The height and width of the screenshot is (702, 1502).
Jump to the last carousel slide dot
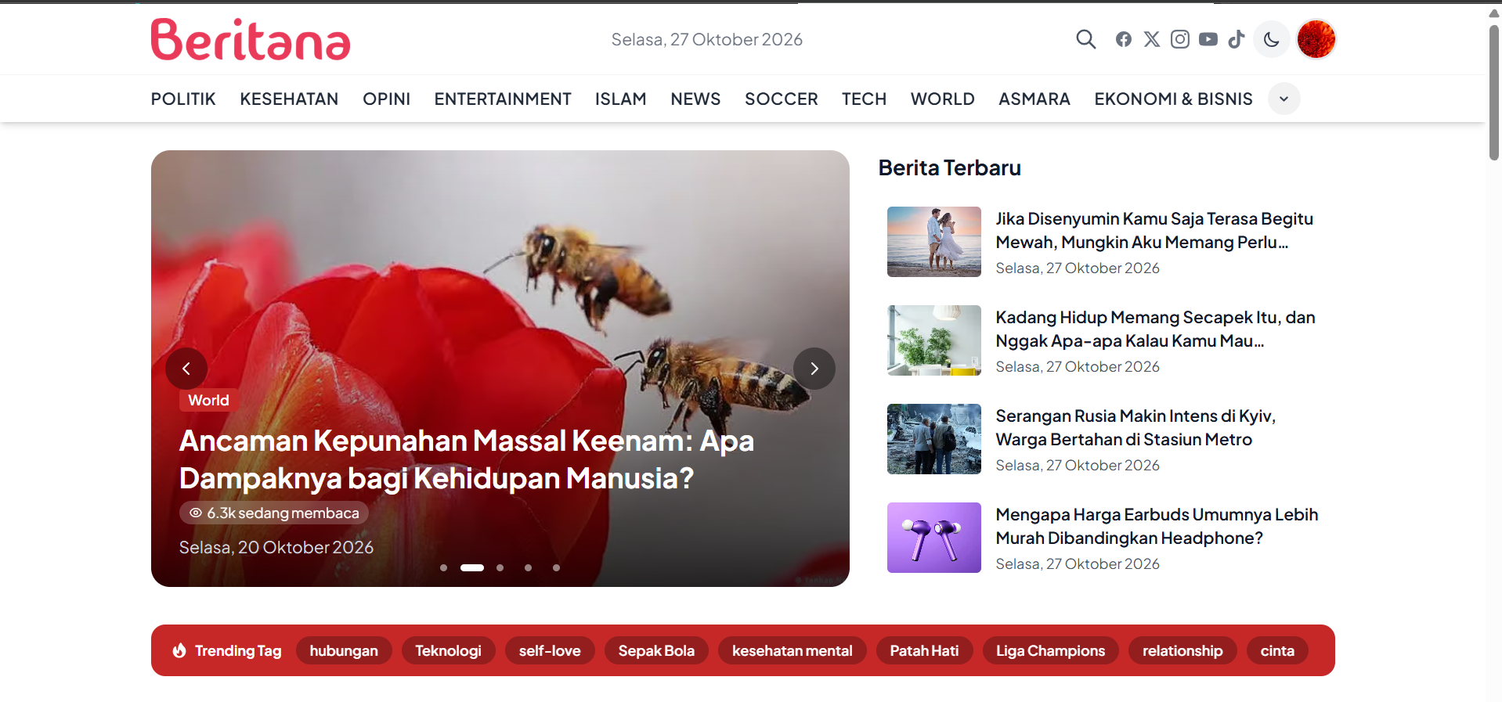556,567
